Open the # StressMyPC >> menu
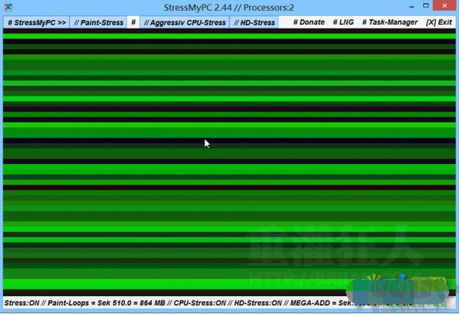 pyautogui.click(x=36, y=22)
